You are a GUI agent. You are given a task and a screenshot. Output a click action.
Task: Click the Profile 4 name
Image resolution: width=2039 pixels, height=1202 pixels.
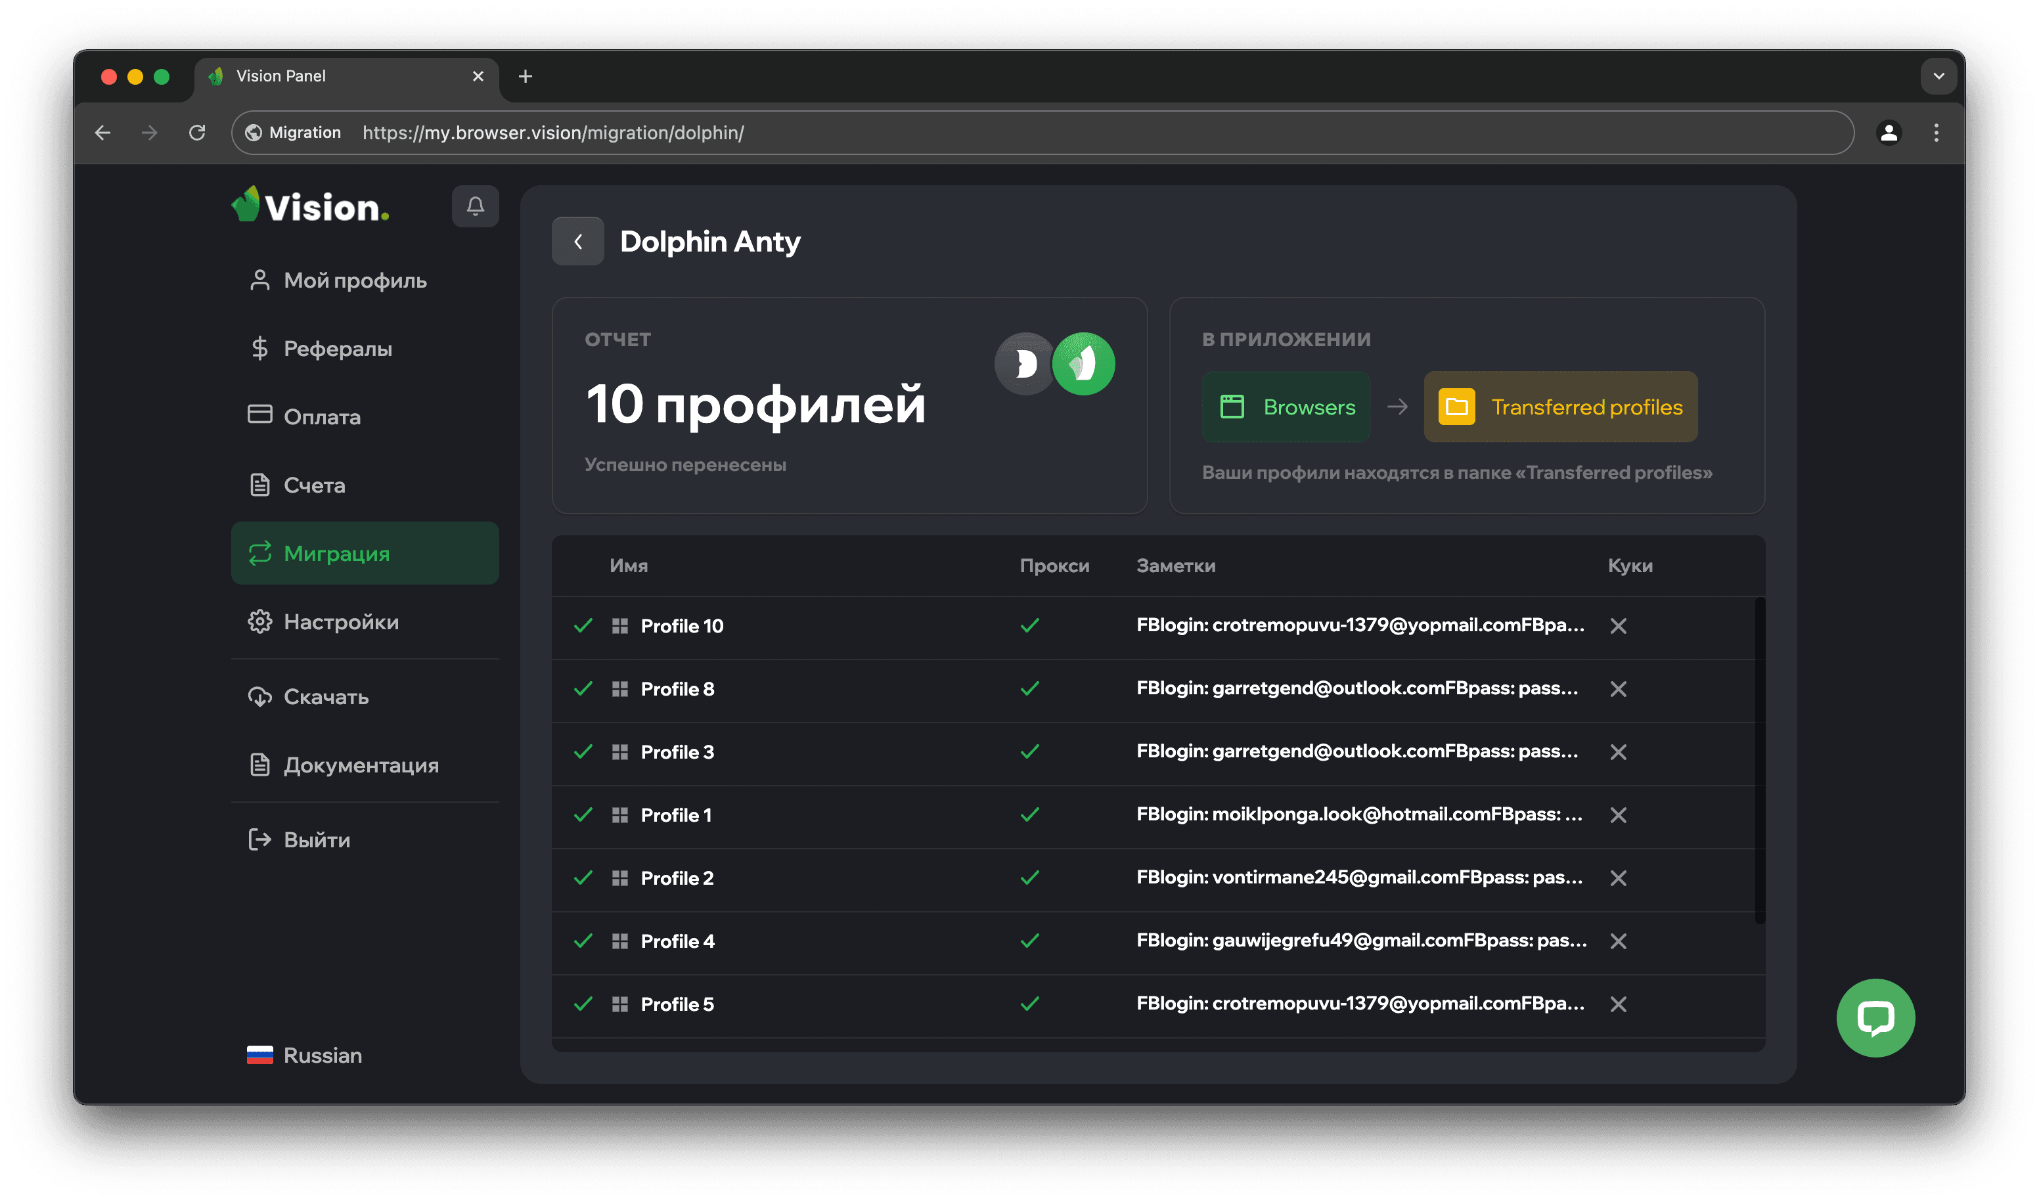pyautogui.click(x=677, y=941)
